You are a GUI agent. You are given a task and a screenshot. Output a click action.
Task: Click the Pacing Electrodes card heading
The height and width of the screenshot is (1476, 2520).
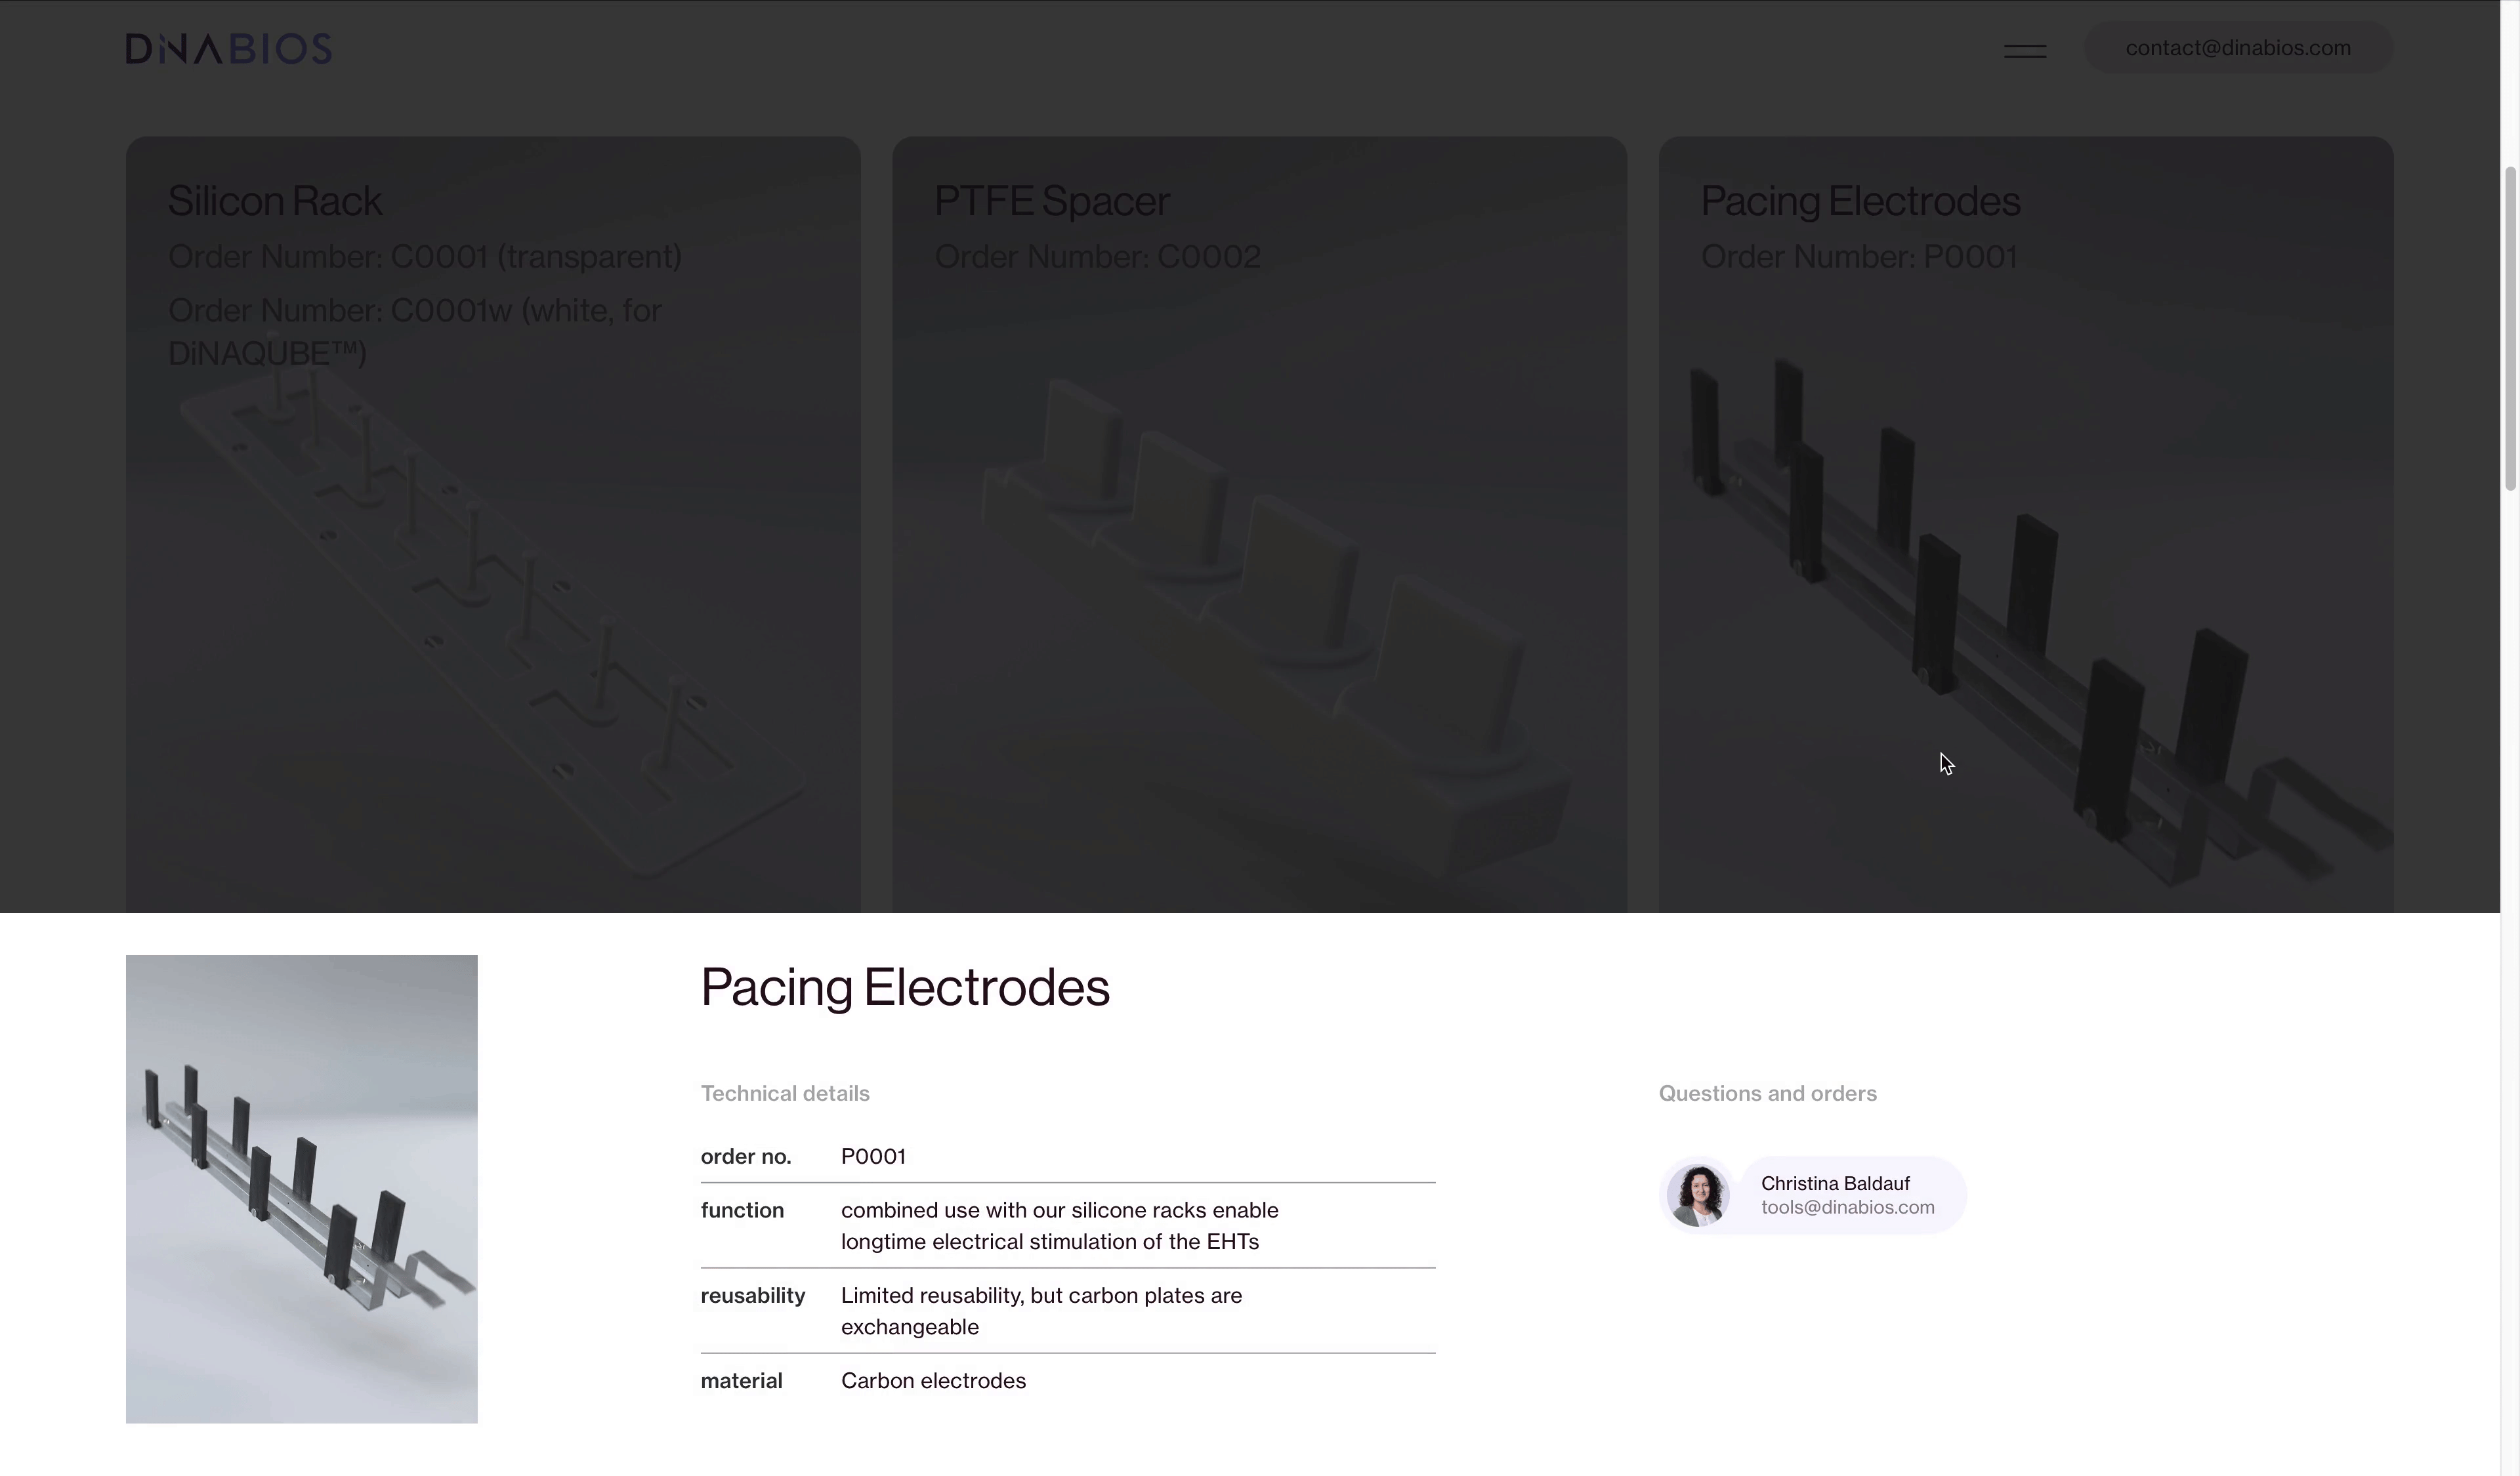1859,201
